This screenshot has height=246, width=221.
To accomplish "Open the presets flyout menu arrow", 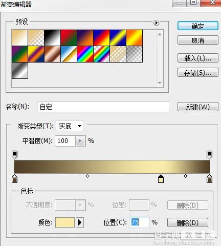I will click(x=156, y=23).
